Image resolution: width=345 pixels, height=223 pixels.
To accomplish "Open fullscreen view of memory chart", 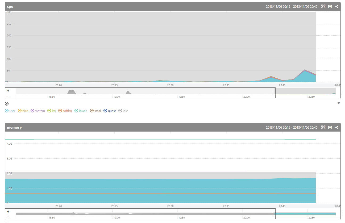I will click(x=323, y=127).
